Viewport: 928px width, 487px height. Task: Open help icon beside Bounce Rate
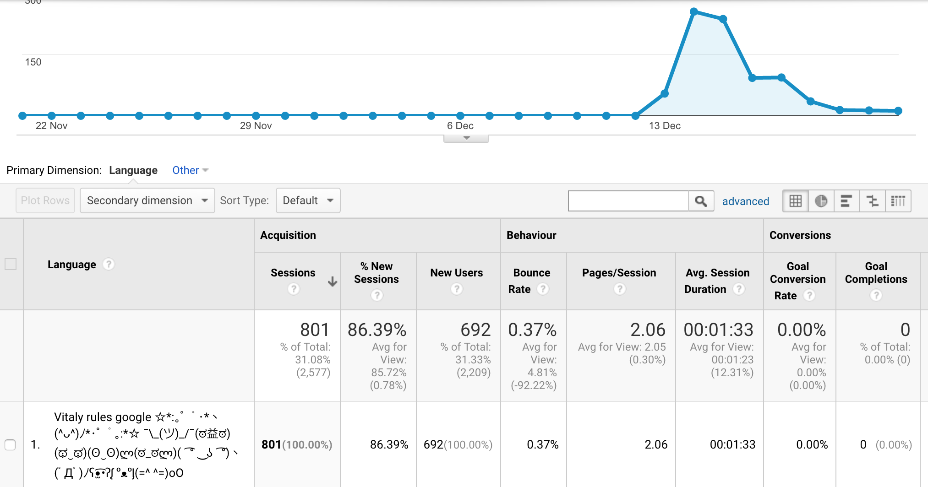pyautogui.click(x=543, y=289)
